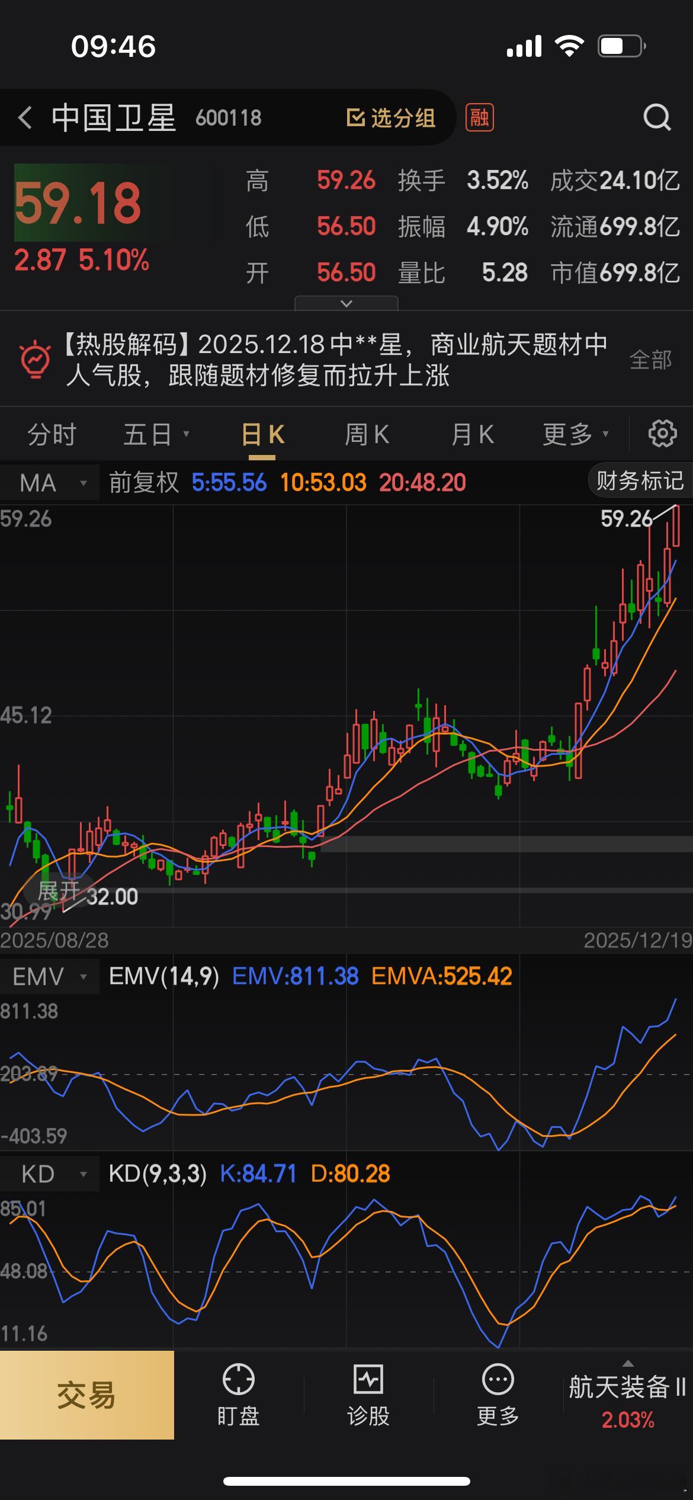Tap the EMV:811.38 reading
The width and height of the screenshot is (693, 1500).
[296, 976]
